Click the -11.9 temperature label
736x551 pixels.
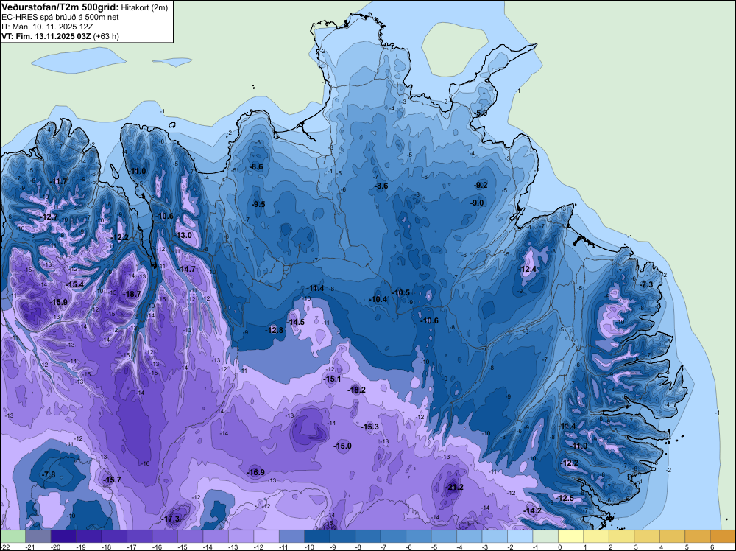coord(580,446)
